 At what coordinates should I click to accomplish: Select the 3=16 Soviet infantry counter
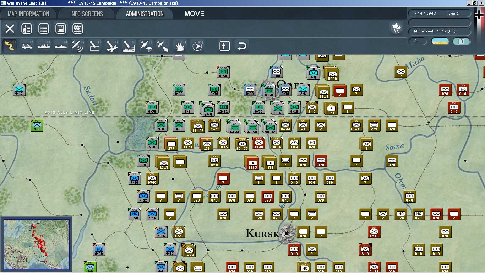276,143
